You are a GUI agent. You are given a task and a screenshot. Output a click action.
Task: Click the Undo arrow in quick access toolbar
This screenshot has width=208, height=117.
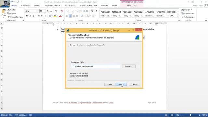(x=12, y=2)
